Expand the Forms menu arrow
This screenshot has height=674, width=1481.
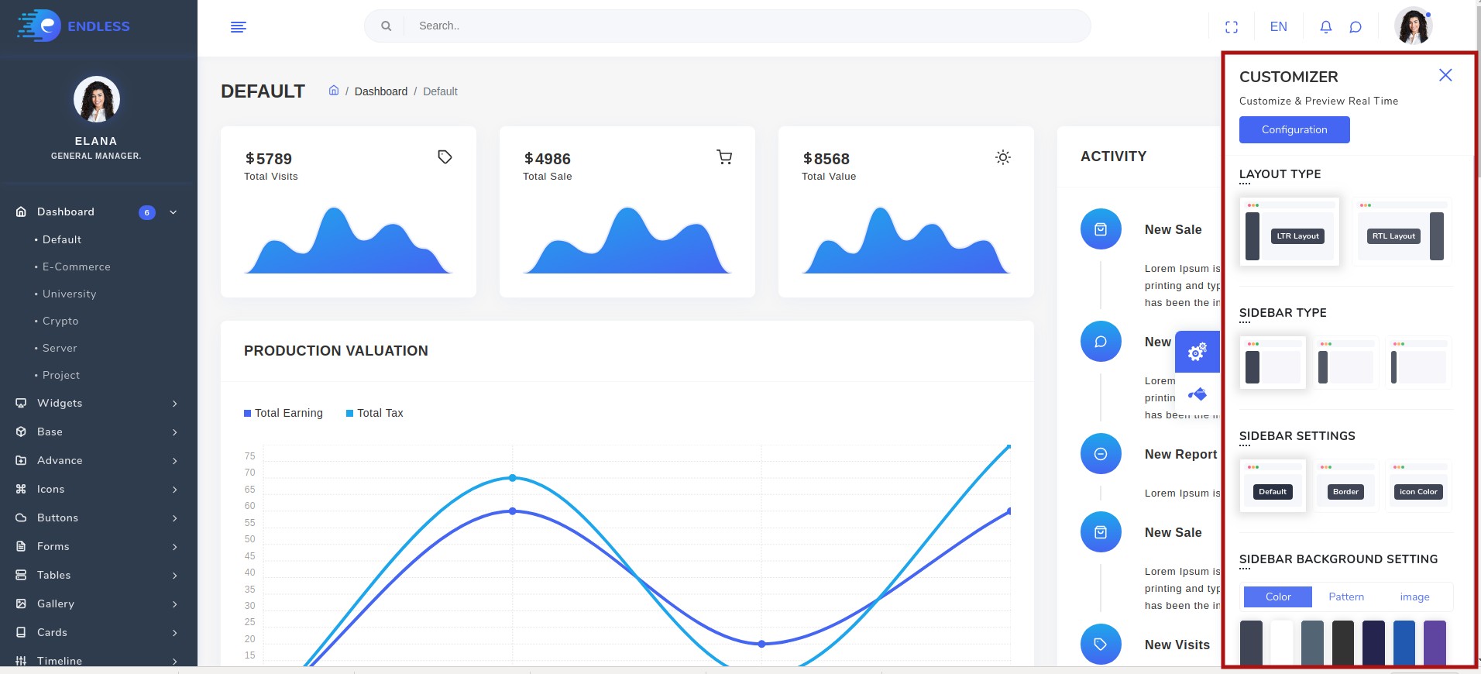[x=174, y=547]
